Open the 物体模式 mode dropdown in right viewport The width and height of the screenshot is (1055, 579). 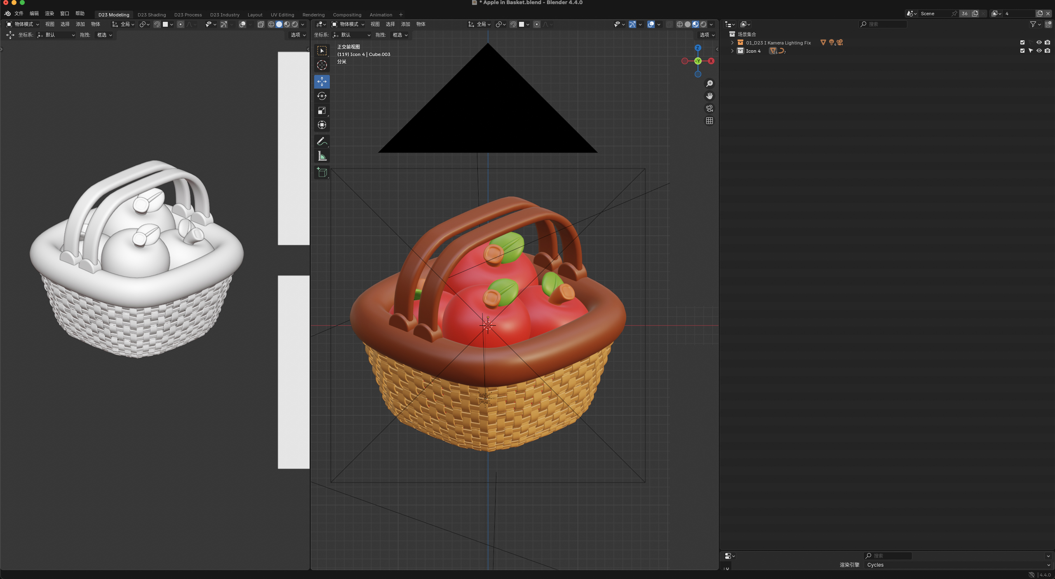coord(348,24)
